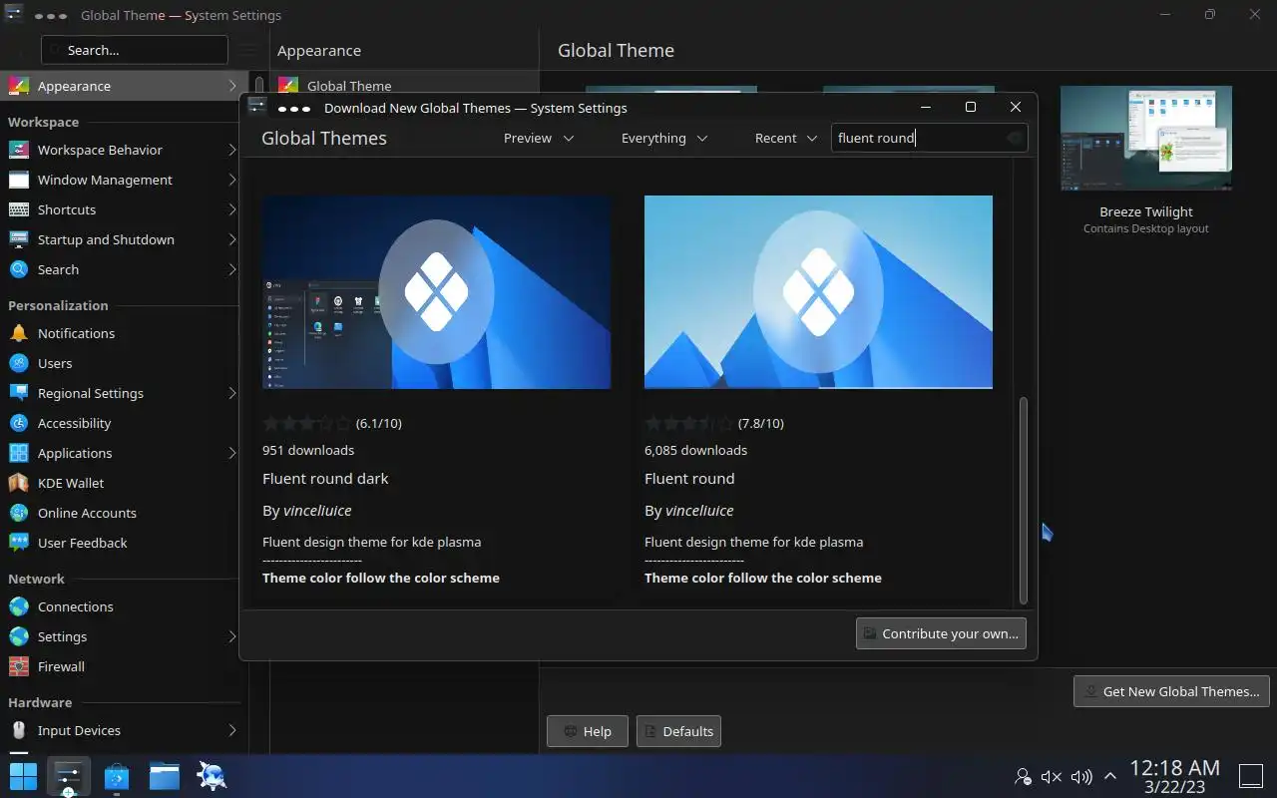The width and height of the screenshot is (1277, 798).
Task: Open the Preview view mode dropdown
Action: [539, 138]
